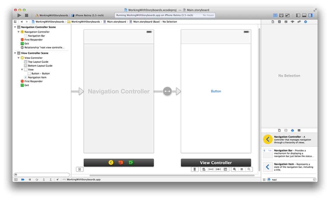Viewport: 330px width, 199px height.
Task: Open the Resizing Behavior menu
Action: tap(225, 169)
